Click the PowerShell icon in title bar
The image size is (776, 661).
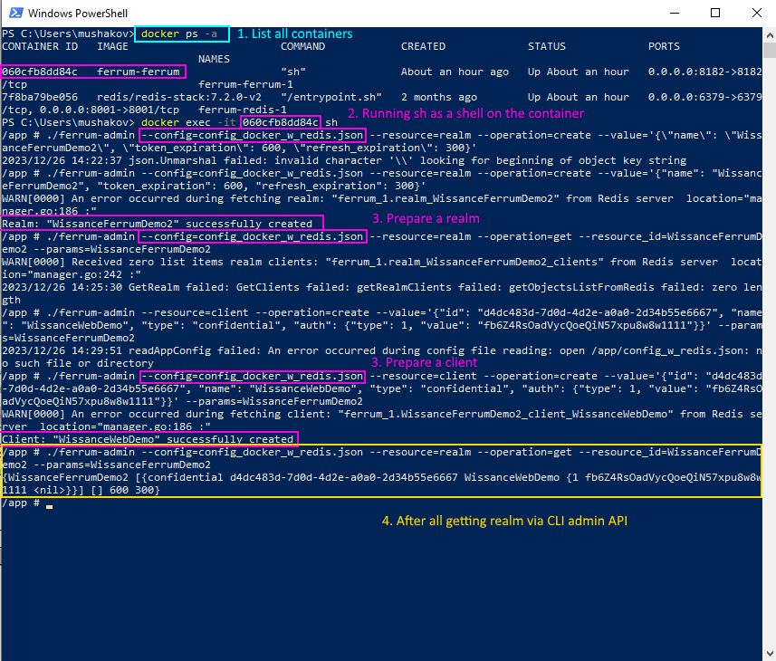15,13
